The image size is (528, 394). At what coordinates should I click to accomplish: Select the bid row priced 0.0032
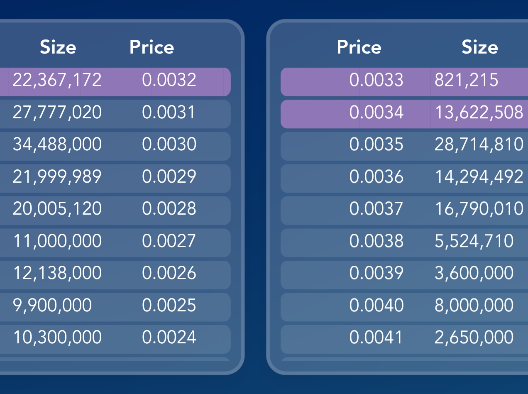pos(115,82)
